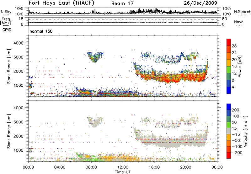The height and width of the screenshot is (174, 251).
Task: Click the "80" right axis label
Action: click(x=224, y=19)
